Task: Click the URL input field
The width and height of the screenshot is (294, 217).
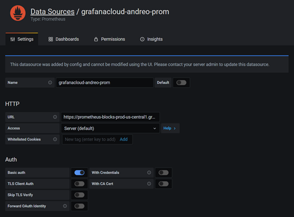Action: 110,117
